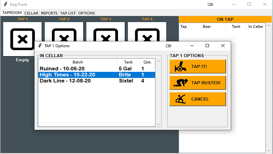
Task: Cancel the TAP 1 Options dialog
Action: pos(198,99)
